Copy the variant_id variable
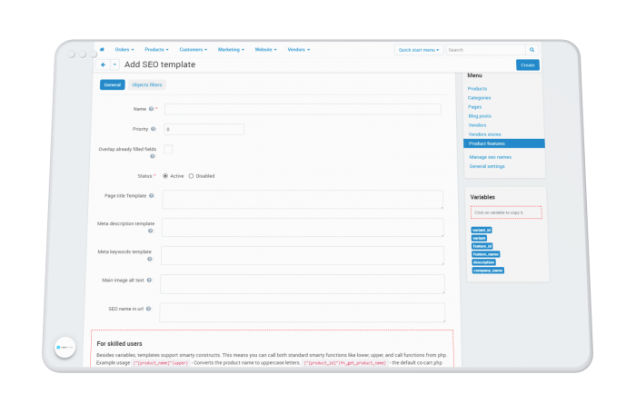The height and width of the screenshot is (404, 636). 482,230
